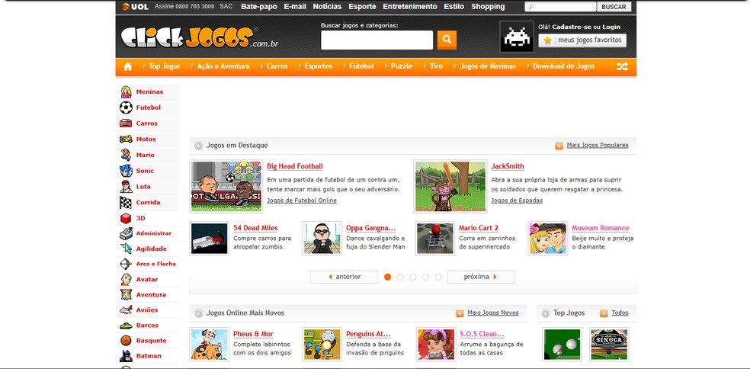Open Bate-papo in the UOL bar
This screenshot has height=369, width=750.
[x=259, y=7]
